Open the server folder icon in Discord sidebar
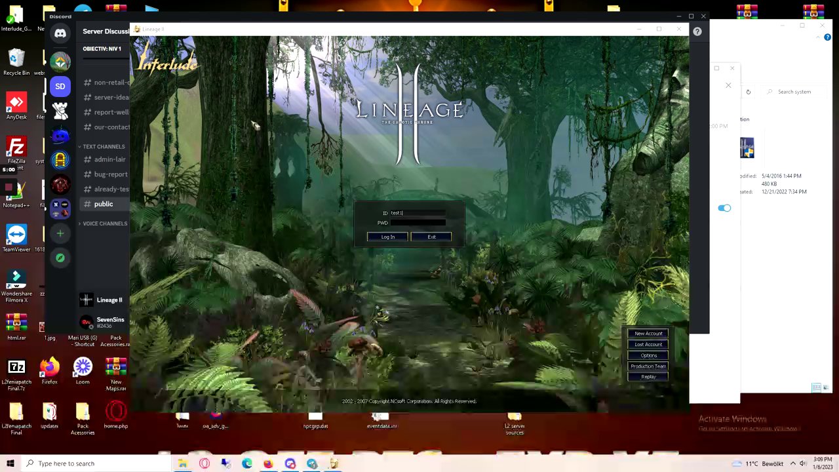This screenshot has width=839, height=472. [x=60, y=209]
